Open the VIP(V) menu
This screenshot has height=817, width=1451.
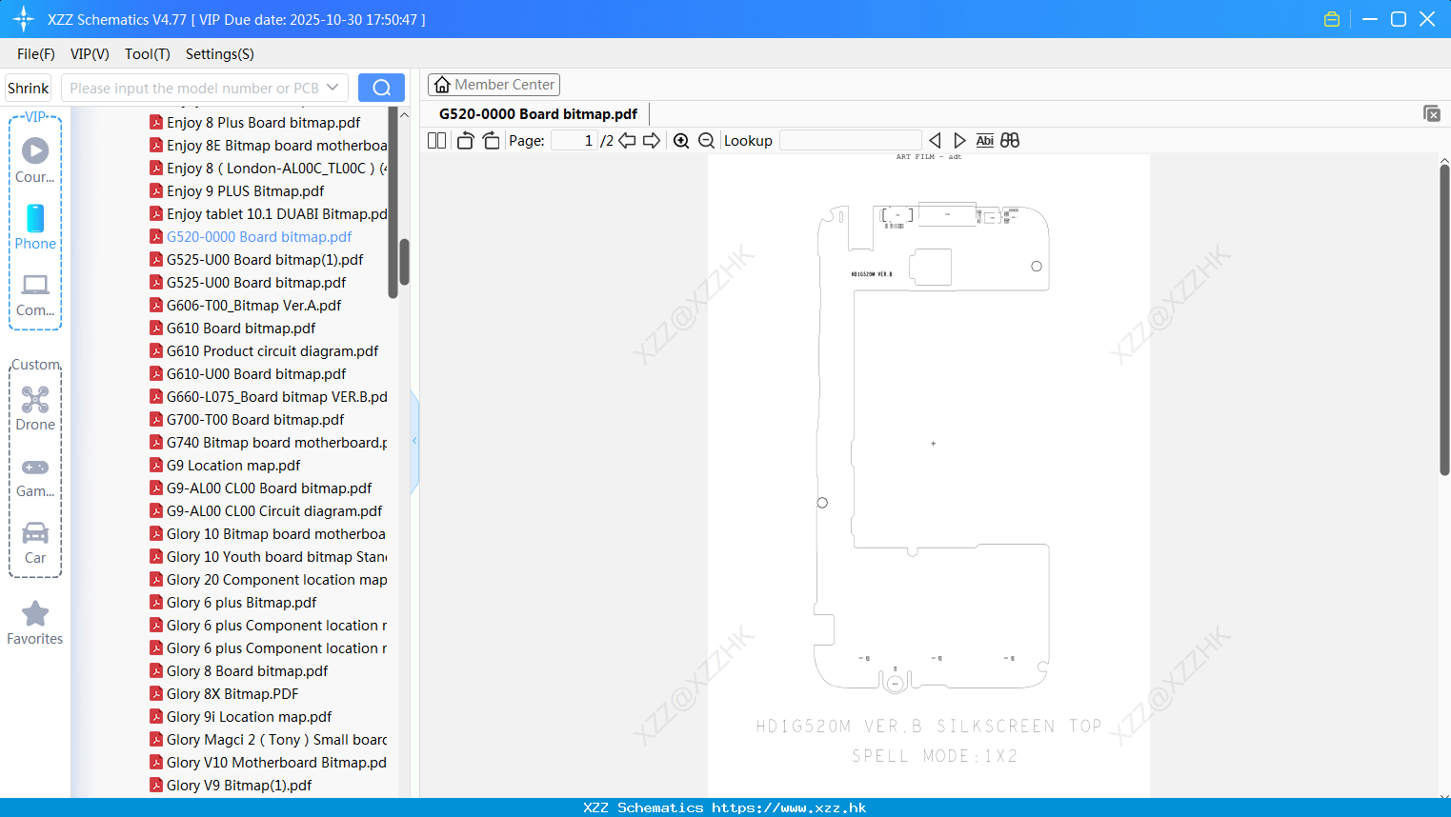click(90, 54)
